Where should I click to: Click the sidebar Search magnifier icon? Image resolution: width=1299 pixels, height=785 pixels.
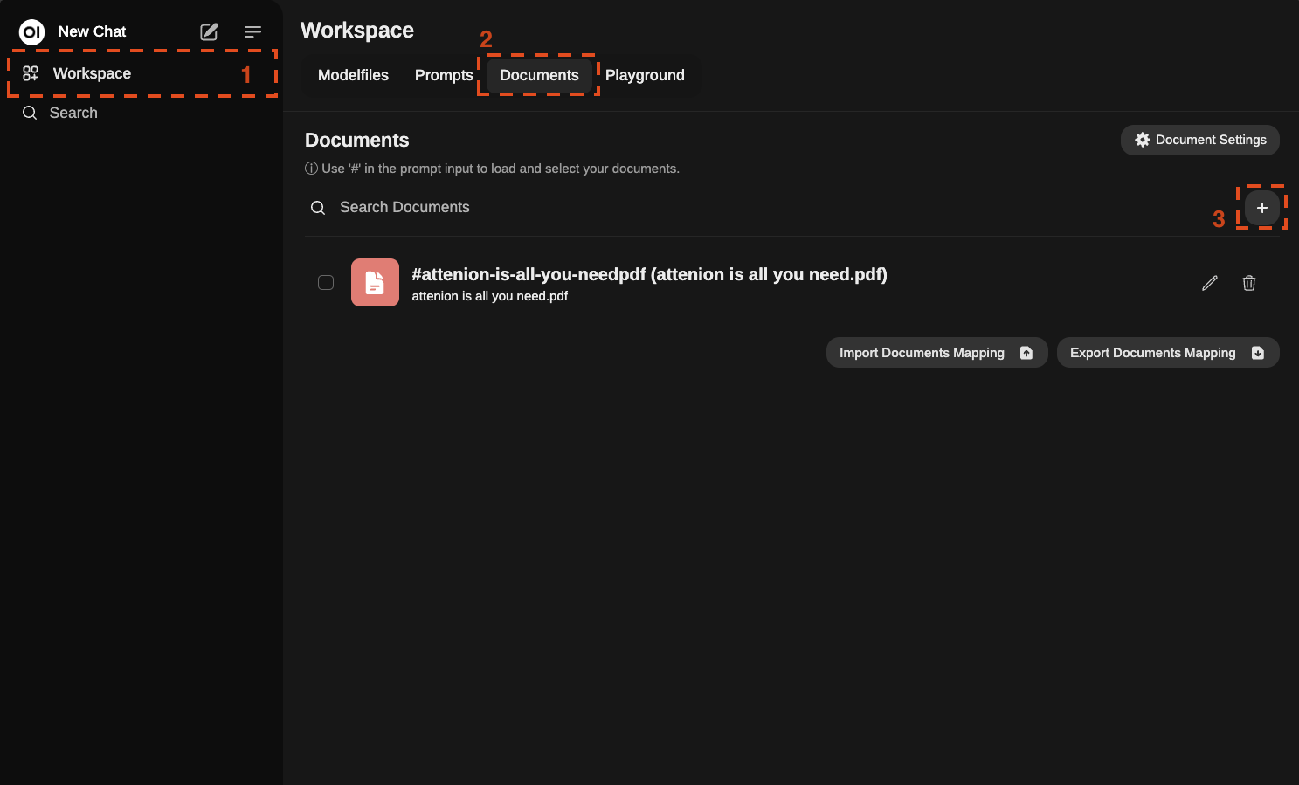coord(30,113)
